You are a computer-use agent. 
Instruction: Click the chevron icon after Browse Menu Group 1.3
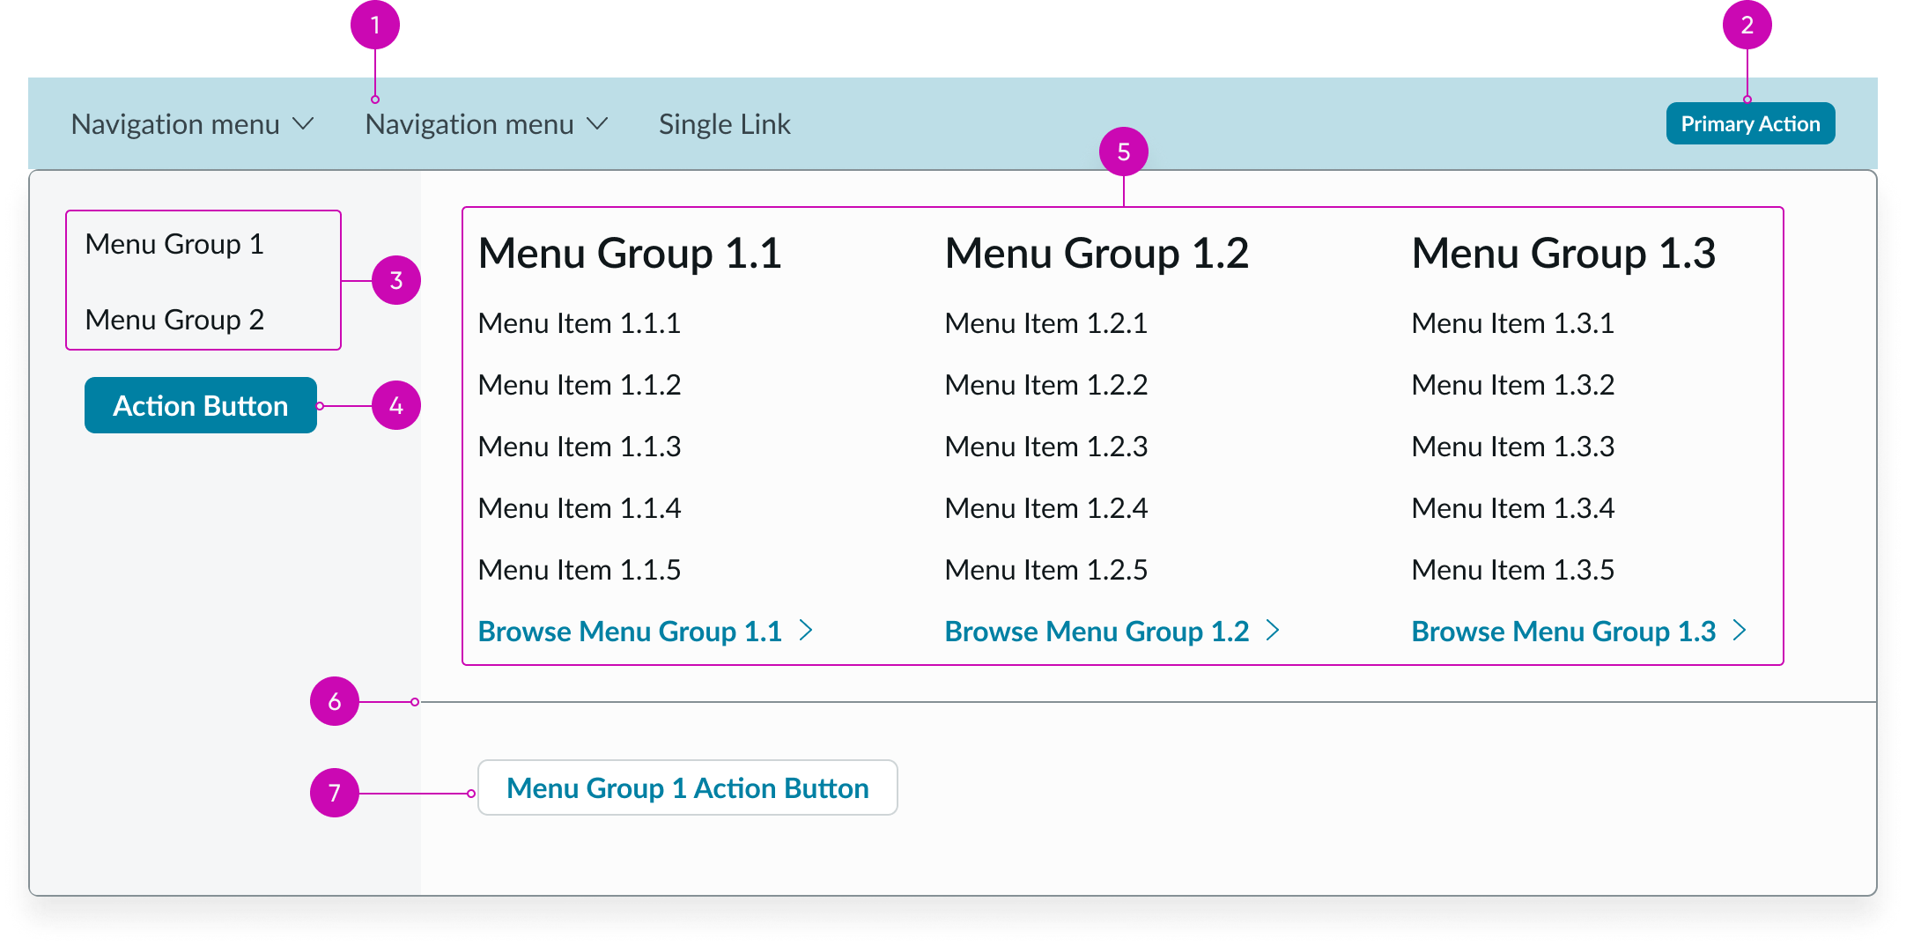[x=1740, y=631]
